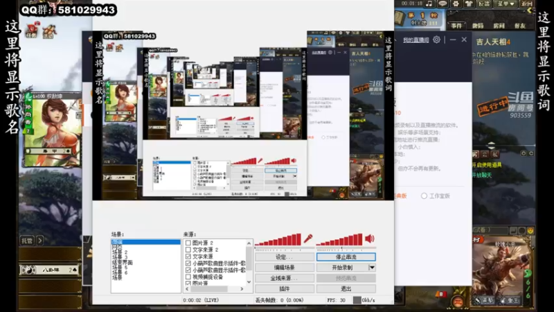Switch to the 好友 tab in game panel

[x=520, y=26]
